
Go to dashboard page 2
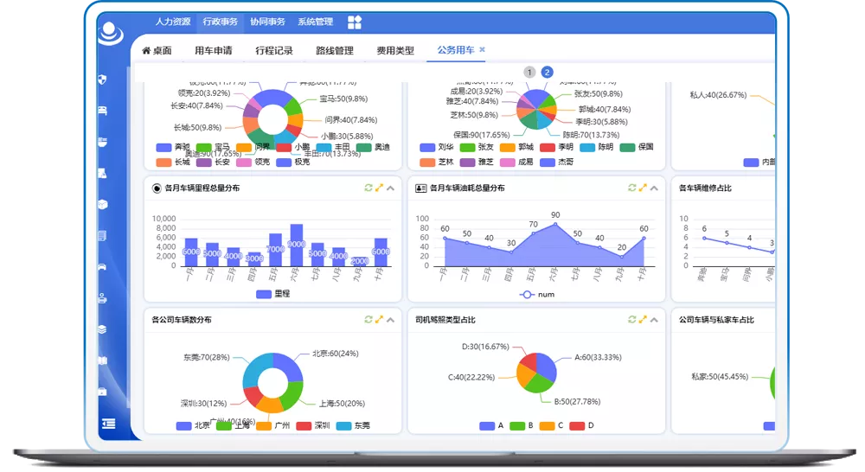pyautogui.click(x=547, y=73)
